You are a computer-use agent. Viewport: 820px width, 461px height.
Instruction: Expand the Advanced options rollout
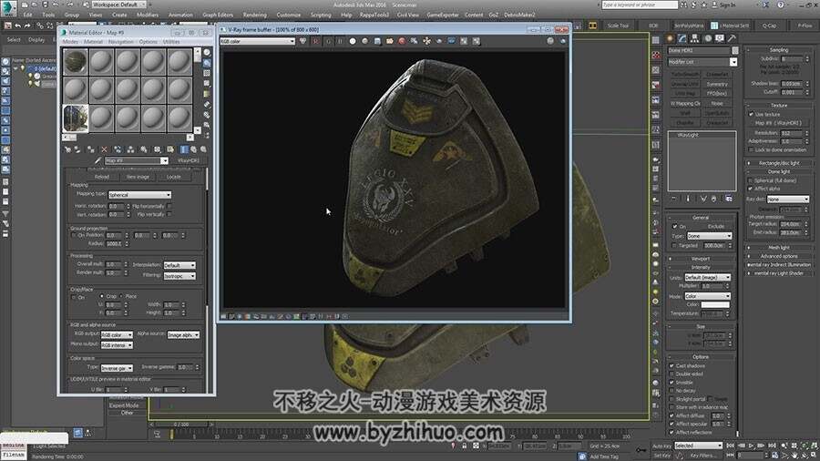click(x=779, y=256)
